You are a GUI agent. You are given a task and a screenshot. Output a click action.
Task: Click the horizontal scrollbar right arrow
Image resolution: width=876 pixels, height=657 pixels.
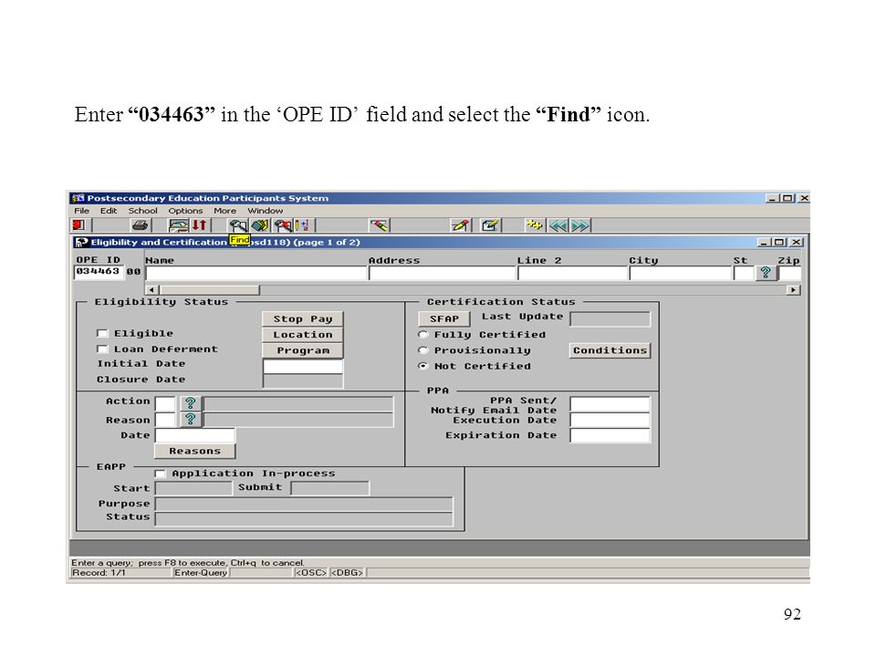pyautogui.click(x=793, y=290)
